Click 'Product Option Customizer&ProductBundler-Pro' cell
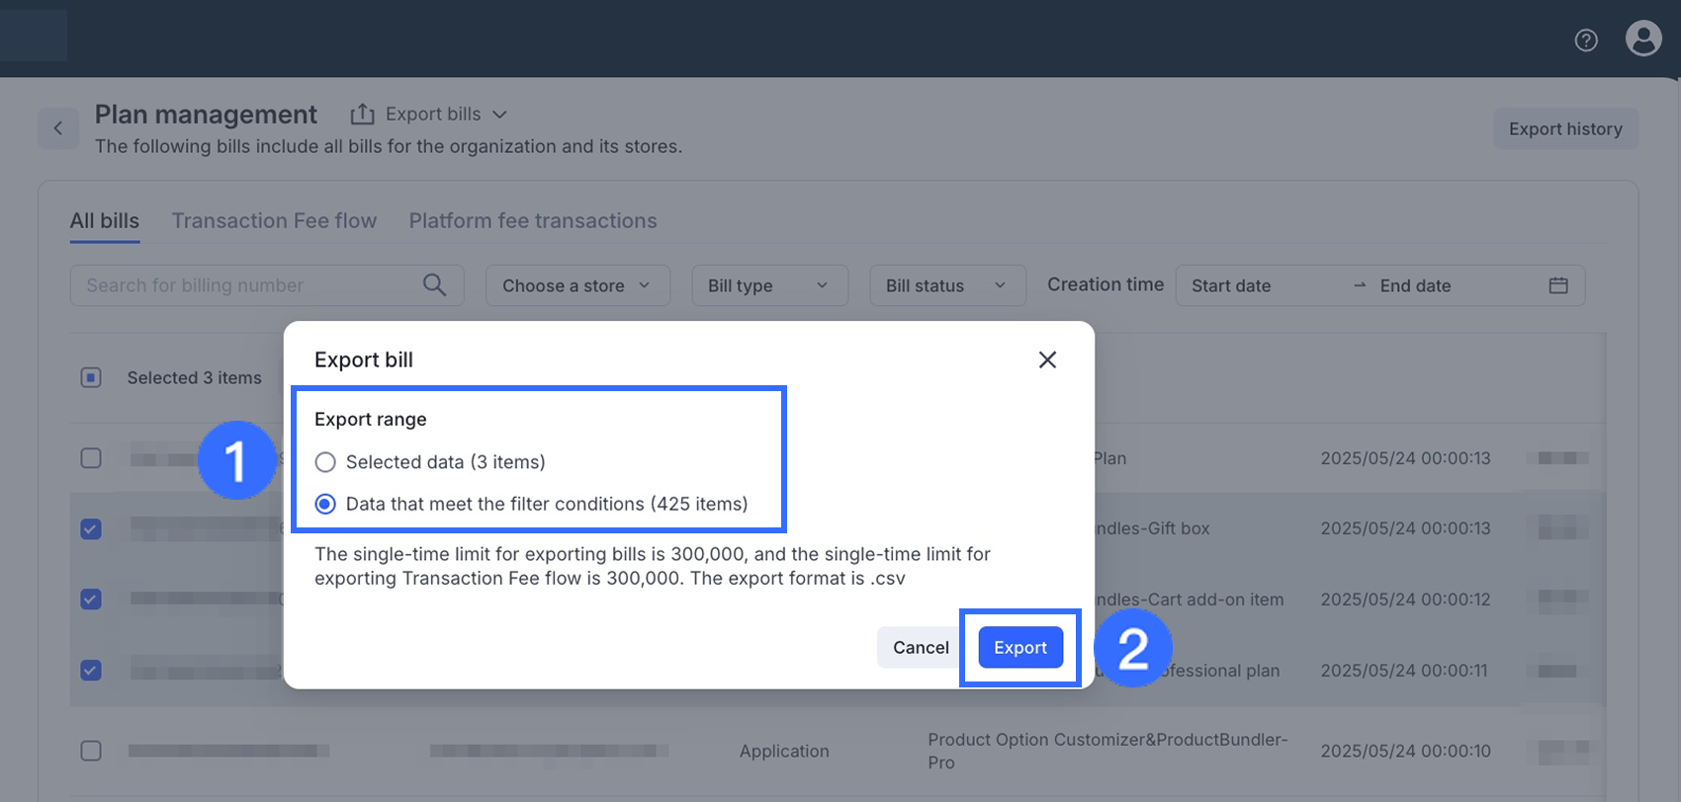 point(1107,751)
